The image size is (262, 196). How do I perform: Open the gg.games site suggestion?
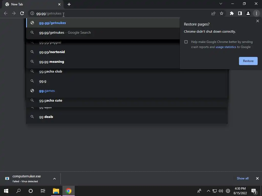coord(127,91)
